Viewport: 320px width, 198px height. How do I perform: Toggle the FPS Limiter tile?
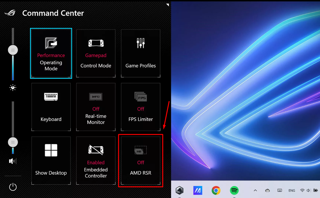click(x=140, y=107)
